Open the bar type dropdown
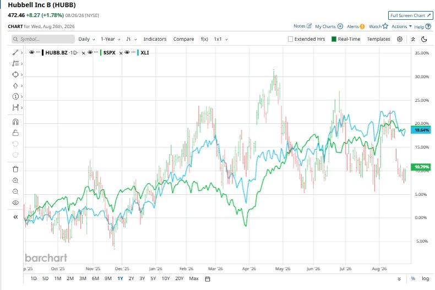 [x=131, y=39]
